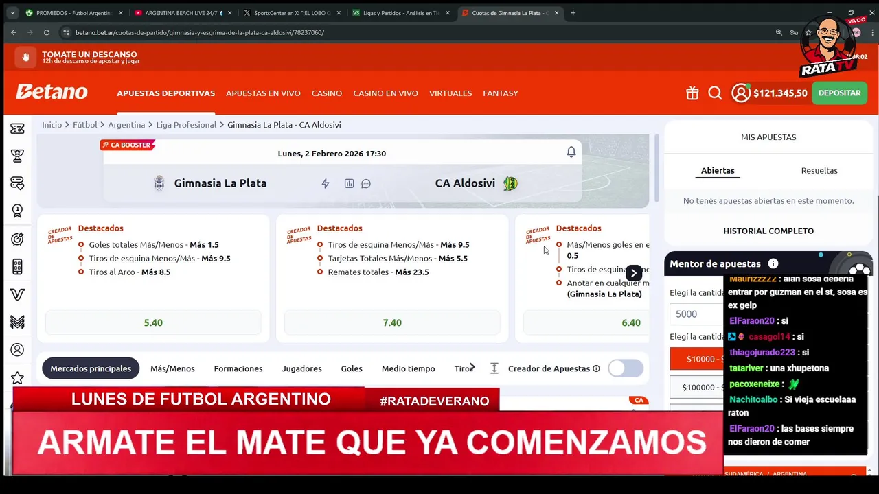Screen dimensions: 879x494
Task: Open Argentina breadcrumb link
Action: (126, 125)
